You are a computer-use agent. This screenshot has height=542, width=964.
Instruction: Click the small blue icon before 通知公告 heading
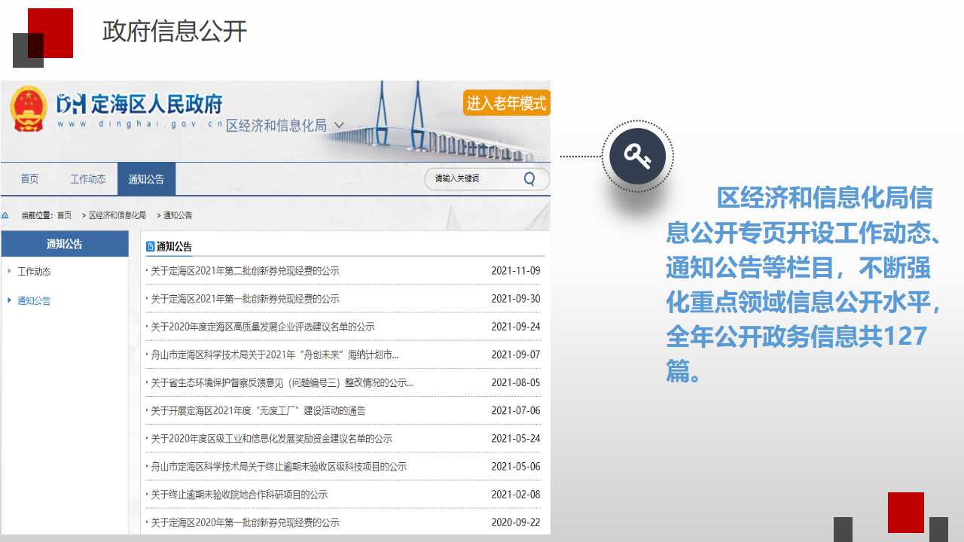[150, 246]
